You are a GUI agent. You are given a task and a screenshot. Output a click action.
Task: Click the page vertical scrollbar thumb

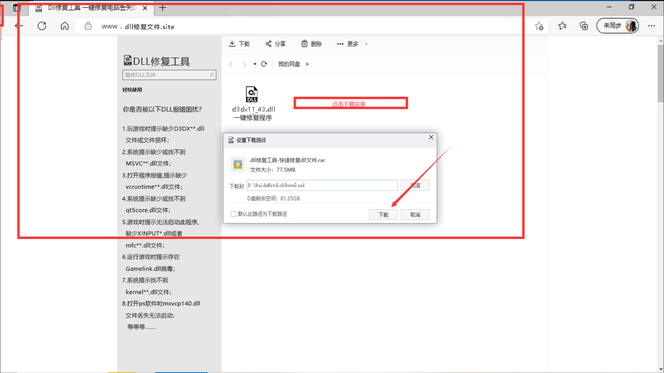tap(661, 73)
